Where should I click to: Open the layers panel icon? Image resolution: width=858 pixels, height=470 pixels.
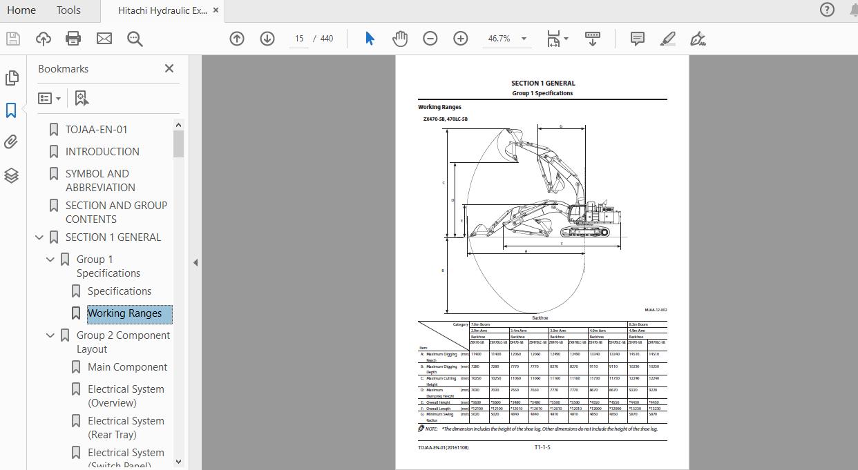coord(11,175)
